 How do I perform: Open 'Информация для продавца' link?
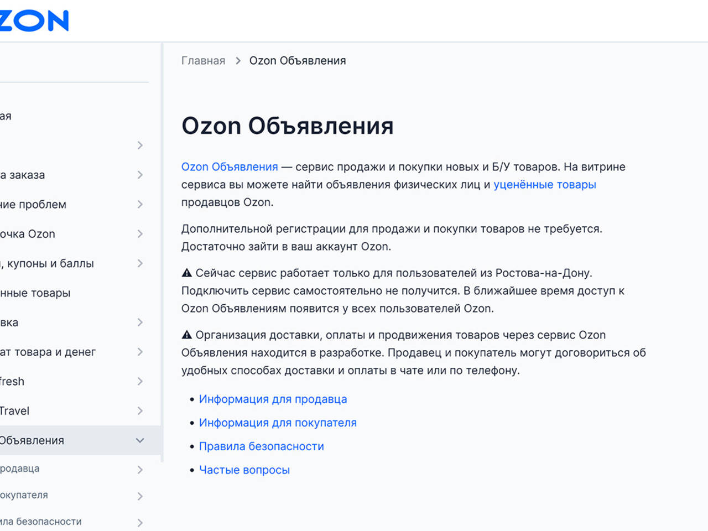click(273, 399)
